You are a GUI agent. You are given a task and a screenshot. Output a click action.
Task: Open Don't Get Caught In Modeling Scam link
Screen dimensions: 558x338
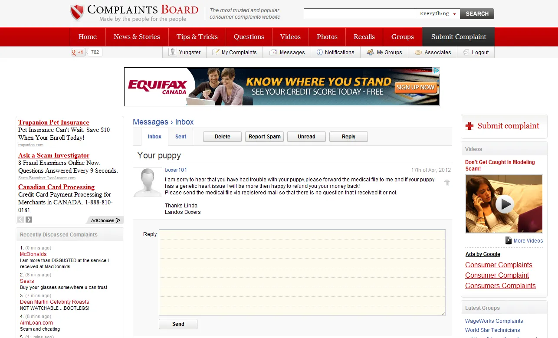(x=500, y=165)
